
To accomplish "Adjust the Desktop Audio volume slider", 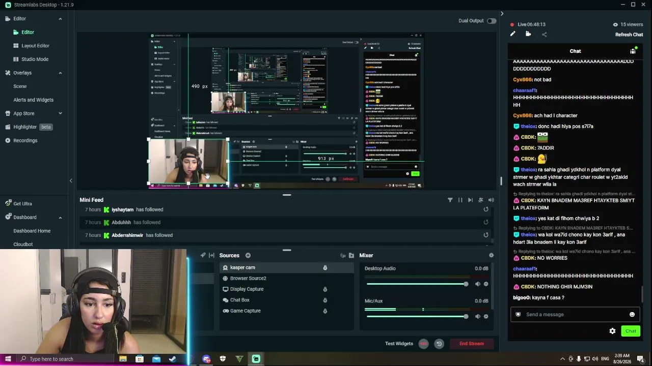I will 417,284.
